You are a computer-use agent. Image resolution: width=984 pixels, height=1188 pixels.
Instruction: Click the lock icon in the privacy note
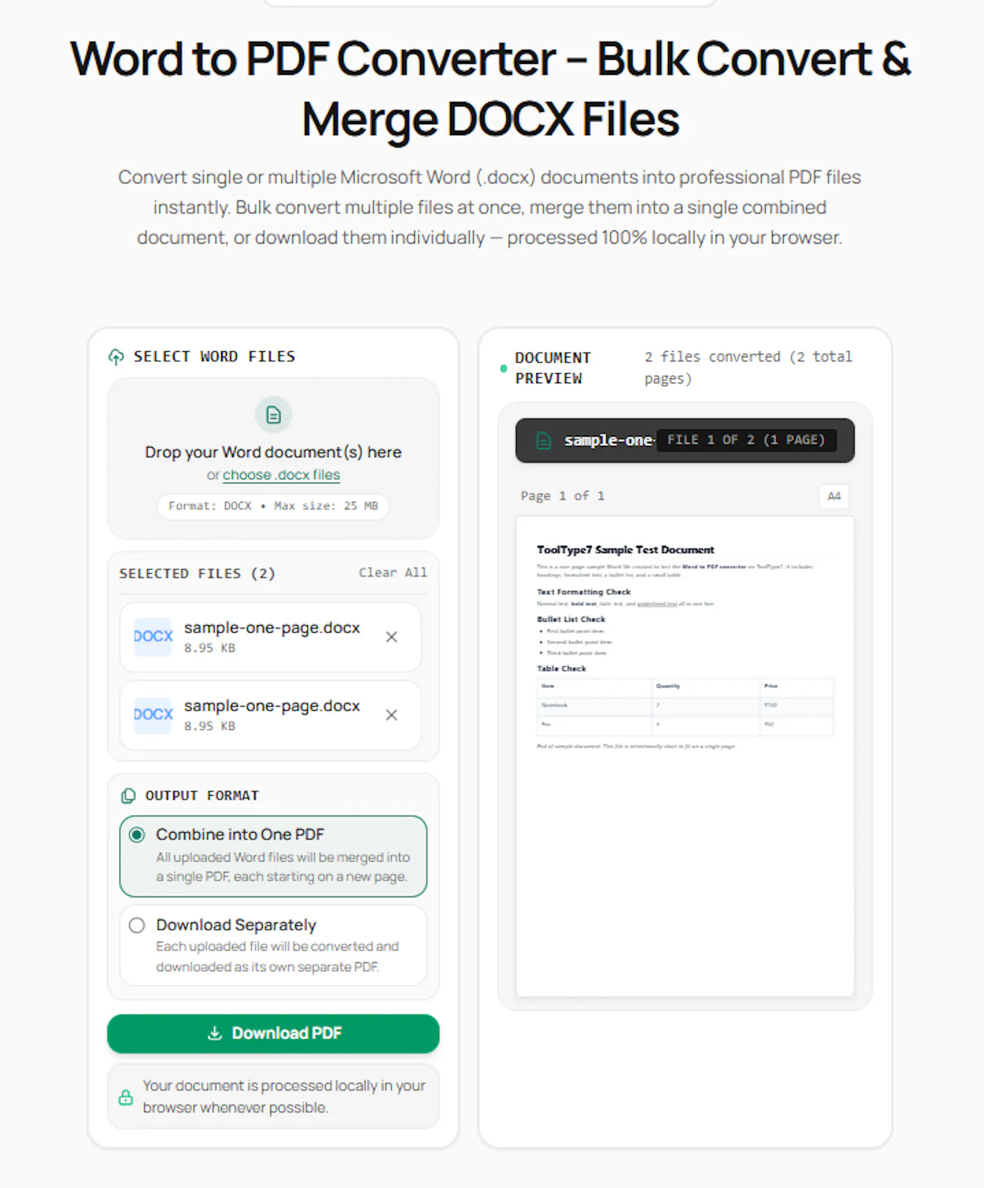click(x=125, y=1096)
